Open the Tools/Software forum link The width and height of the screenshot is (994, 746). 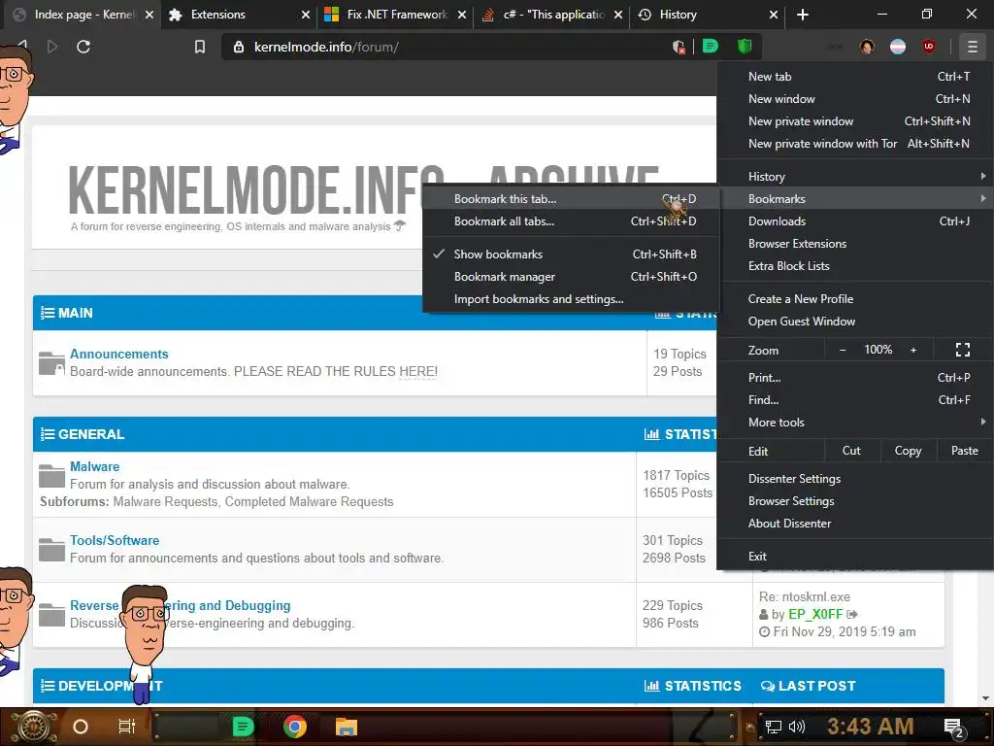(115, 540)
